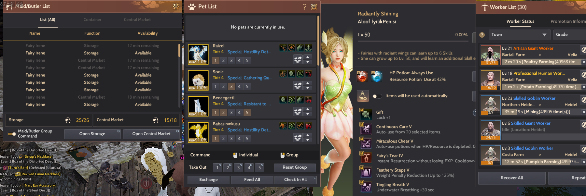
Task: Select Raizel pet portrait thumbnail
Action: click(198, 54)
